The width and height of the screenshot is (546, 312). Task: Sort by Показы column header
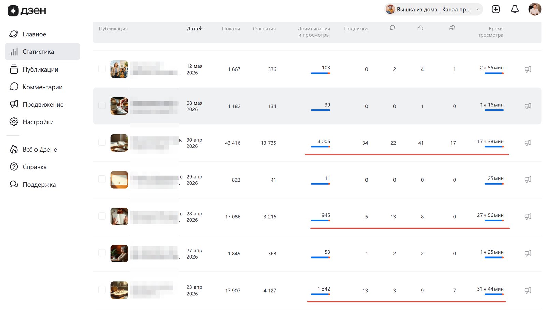[231, 29]
